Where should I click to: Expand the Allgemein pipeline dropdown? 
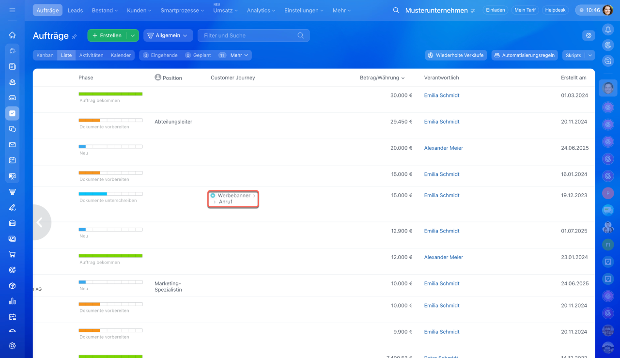(168, 35)
